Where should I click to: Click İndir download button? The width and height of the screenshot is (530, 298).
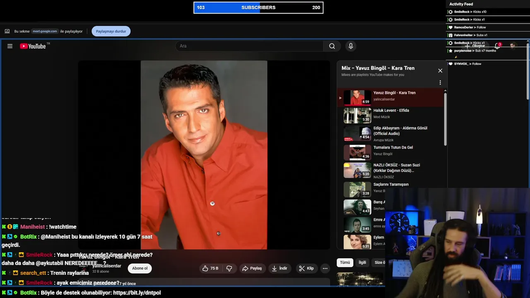pyautogui.click(x=279, y=268)
